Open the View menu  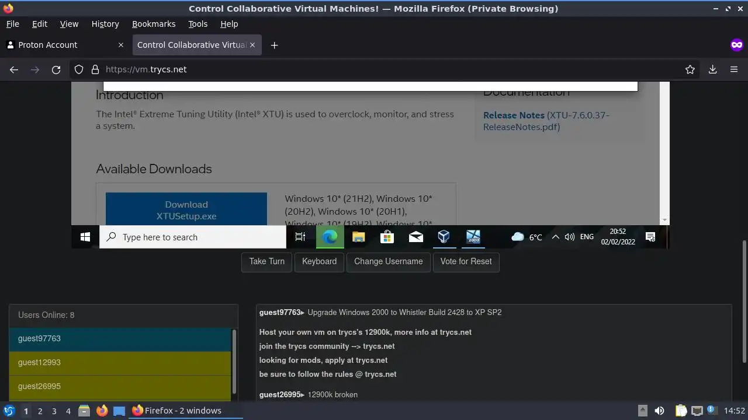pos(69,24)
